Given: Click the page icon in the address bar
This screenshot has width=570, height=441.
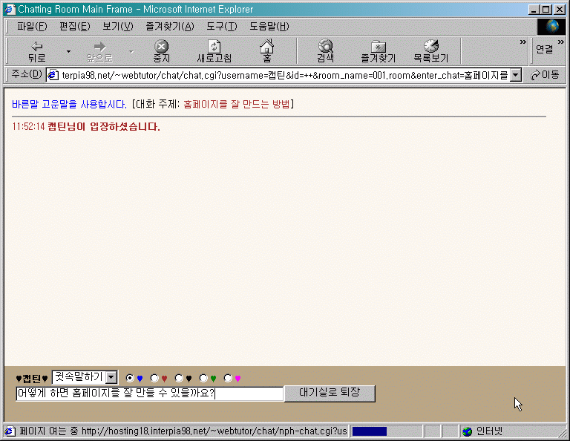Looking at the screenshot, I should (x=53, y=75).
